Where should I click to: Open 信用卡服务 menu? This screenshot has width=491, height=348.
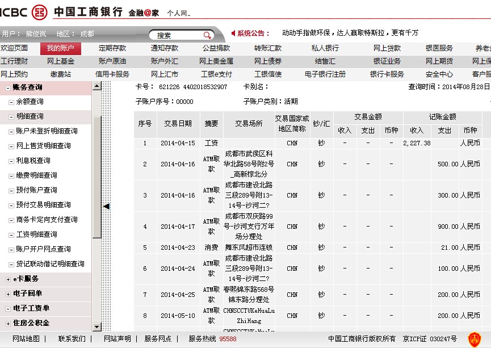(x=112, y=74)
